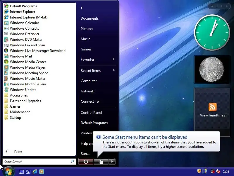
Task: Expand the Favorites submenu
Action: (98, 60)
